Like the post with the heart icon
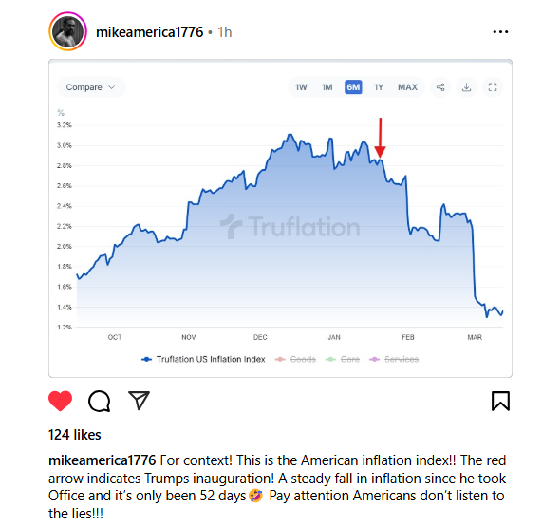The image size is (542, 526). coord(60,401)
